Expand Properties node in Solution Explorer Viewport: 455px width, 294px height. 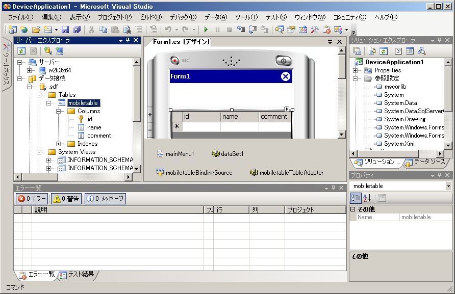pyautogui.click(x=355, y=70)
